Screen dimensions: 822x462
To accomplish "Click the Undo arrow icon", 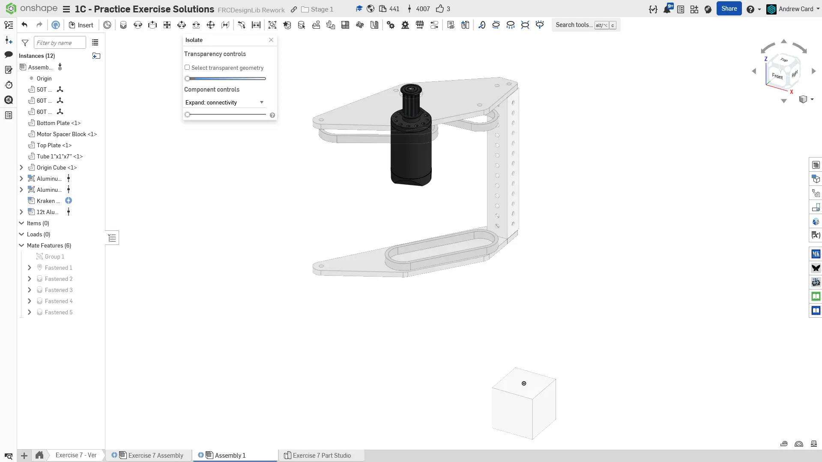I will (24, 25).
